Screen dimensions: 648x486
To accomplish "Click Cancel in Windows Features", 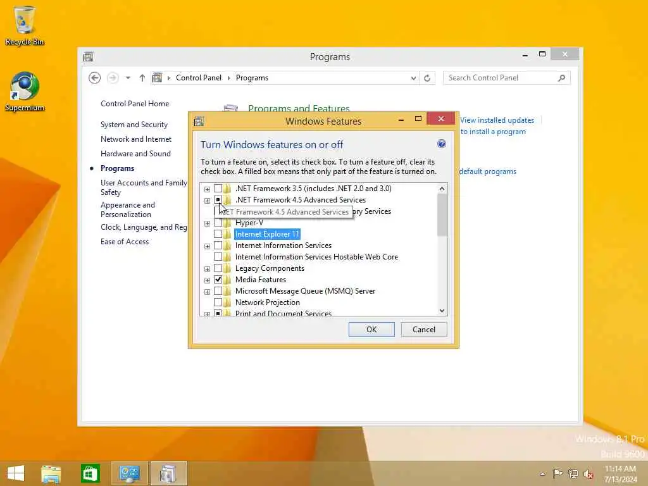I will tap(423, 329).
